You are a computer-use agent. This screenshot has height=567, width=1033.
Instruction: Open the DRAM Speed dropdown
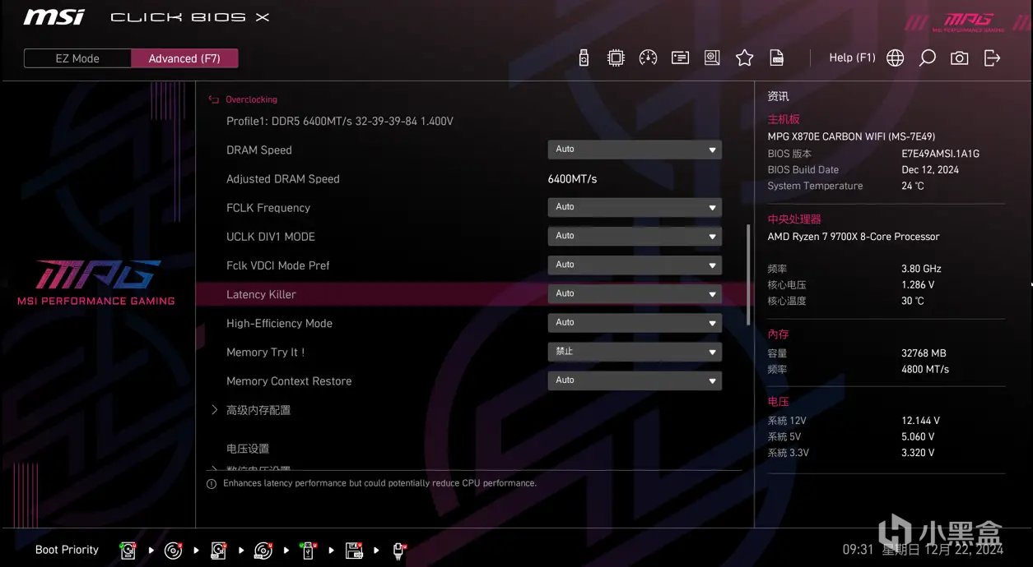point(635,150)
